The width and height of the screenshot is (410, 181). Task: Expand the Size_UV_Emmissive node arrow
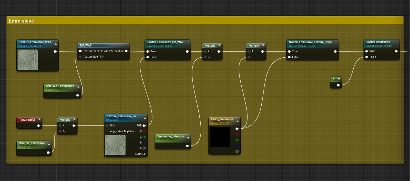tap(49, 145)
